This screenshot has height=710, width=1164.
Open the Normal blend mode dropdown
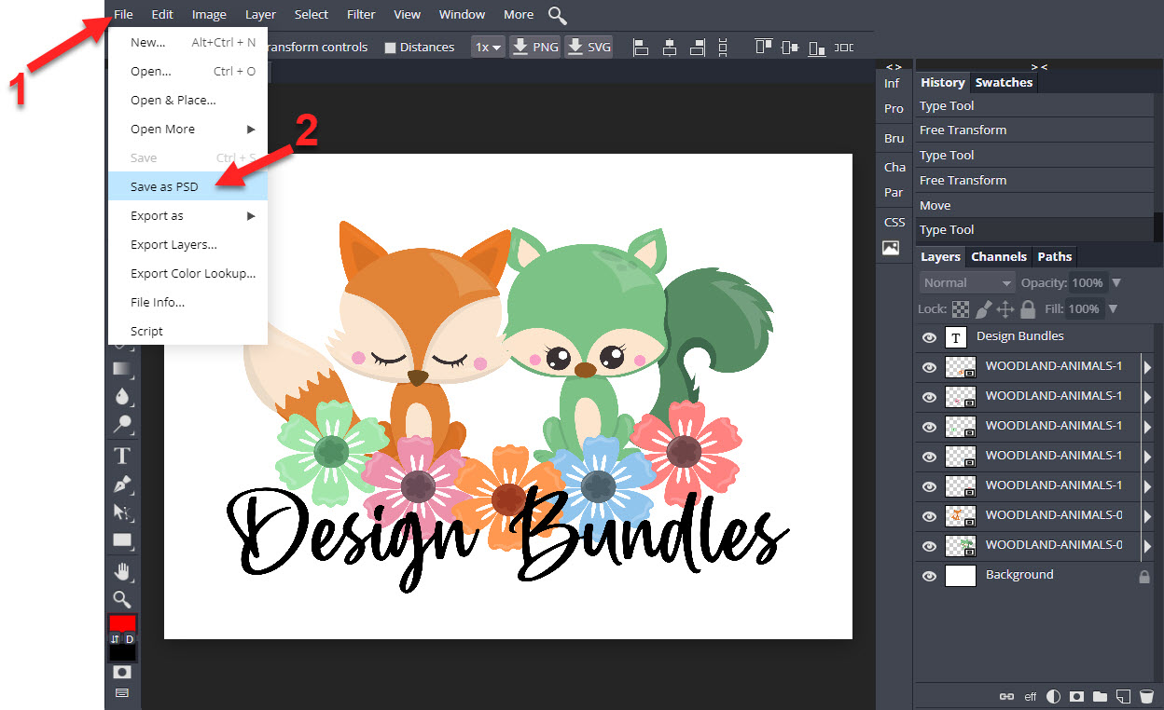point(967,282)
